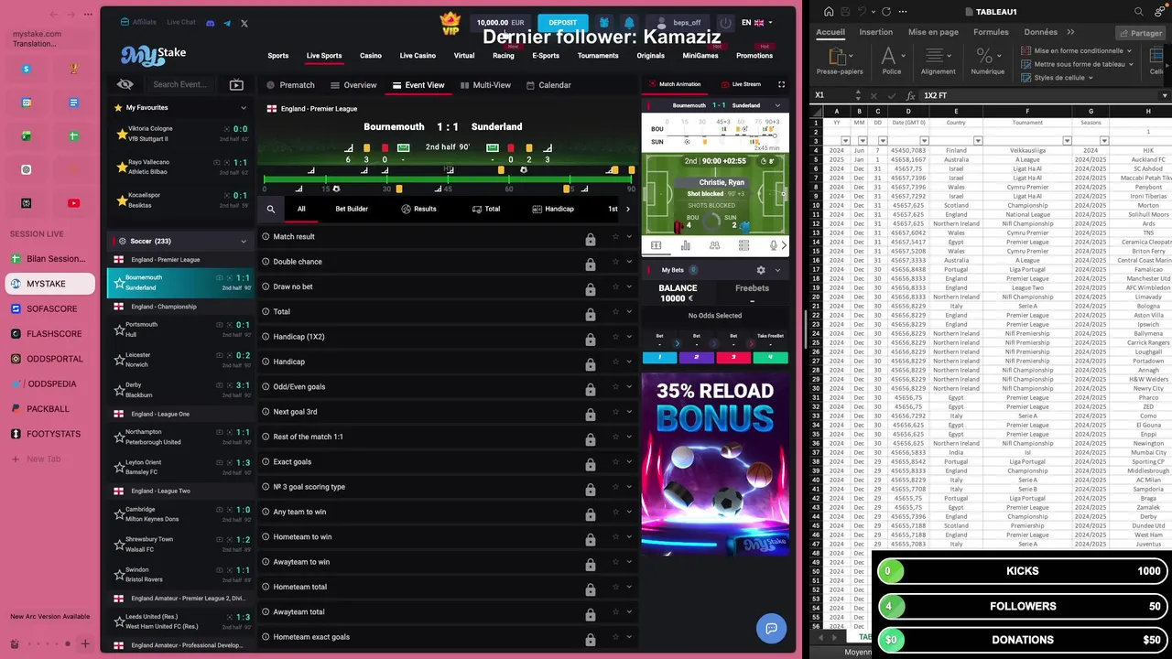Screen dimensions: 1172x659
Task: Switch to the Live Stream tab
Action: [741, 84]
